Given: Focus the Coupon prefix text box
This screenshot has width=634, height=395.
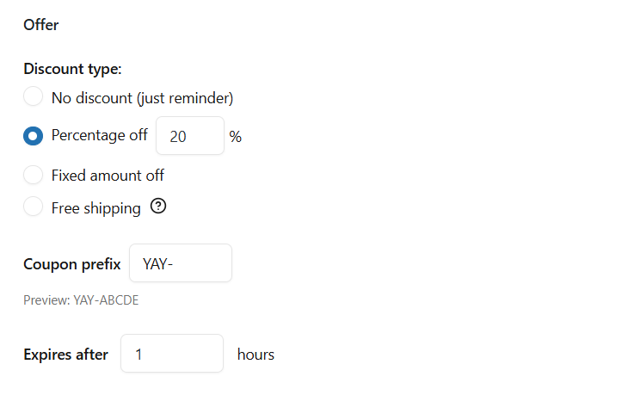Looking at the screenshot, I should [x=180, y=263].
